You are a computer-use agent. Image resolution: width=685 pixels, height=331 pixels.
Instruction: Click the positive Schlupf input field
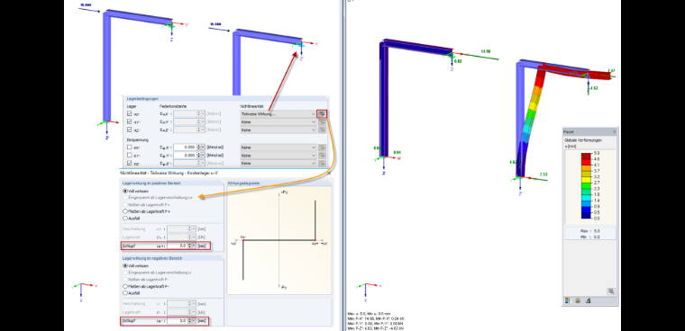coord(177,246)
